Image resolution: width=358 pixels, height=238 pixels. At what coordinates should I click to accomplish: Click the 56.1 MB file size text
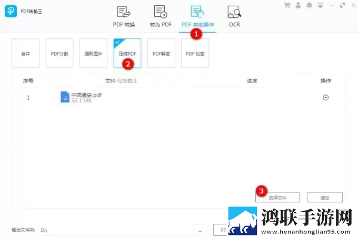81,101
